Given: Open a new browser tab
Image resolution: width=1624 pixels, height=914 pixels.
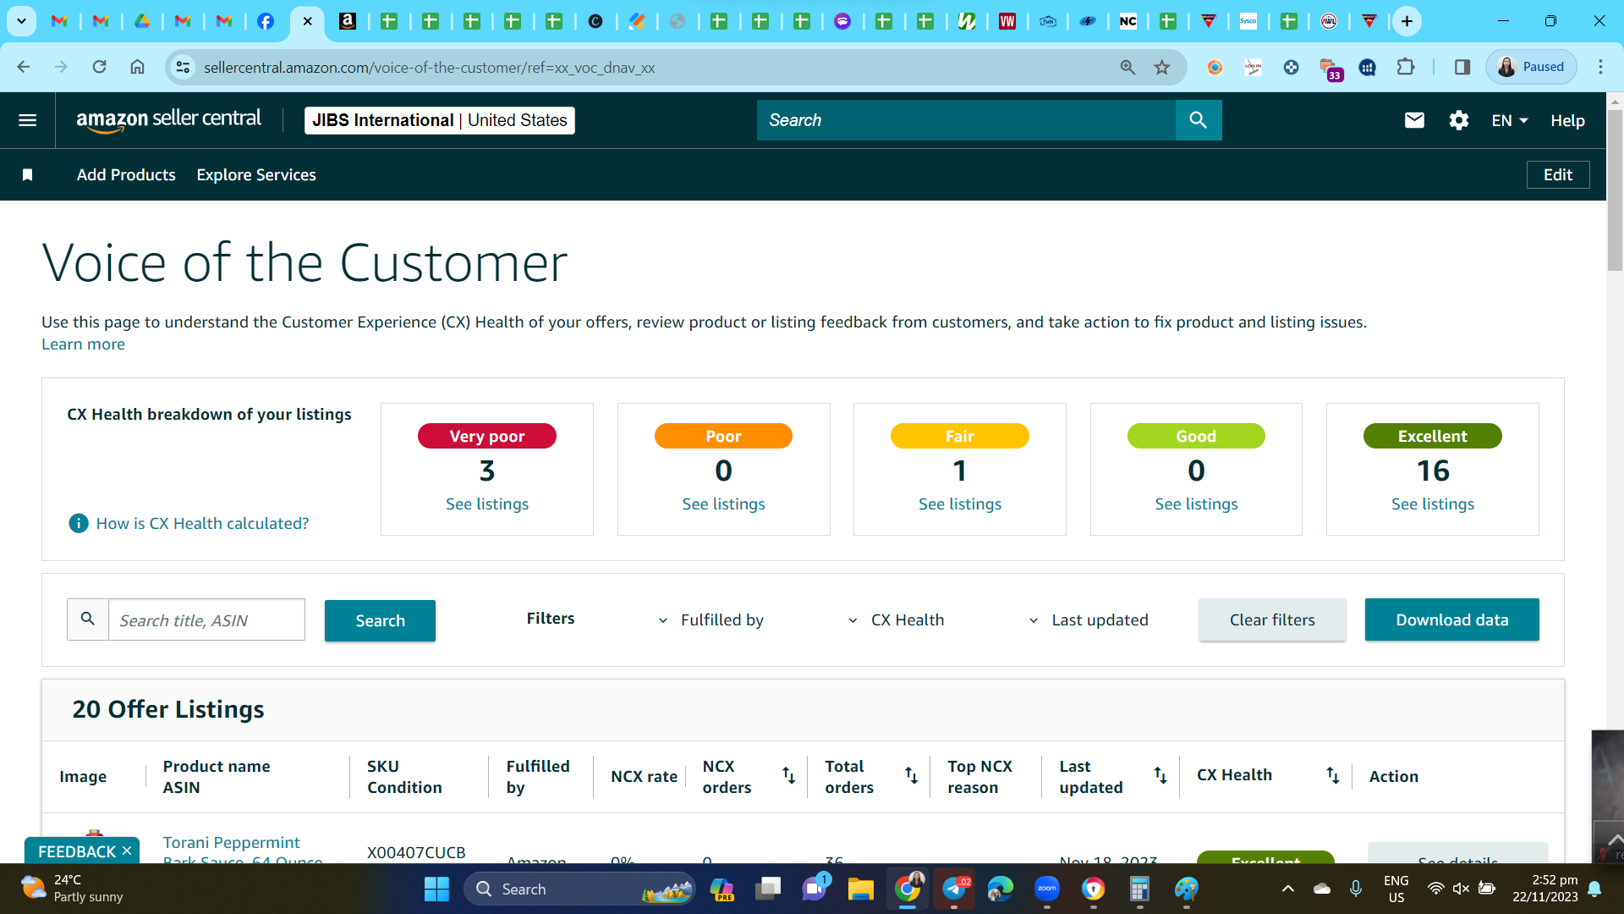Looking at the screenshot, I should (x=1407, y=21).
